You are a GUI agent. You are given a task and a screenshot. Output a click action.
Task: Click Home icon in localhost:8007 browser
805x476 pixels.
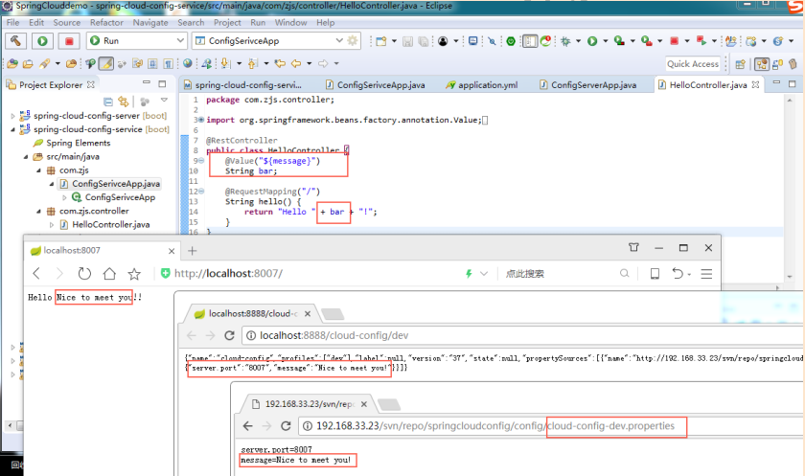109,273
